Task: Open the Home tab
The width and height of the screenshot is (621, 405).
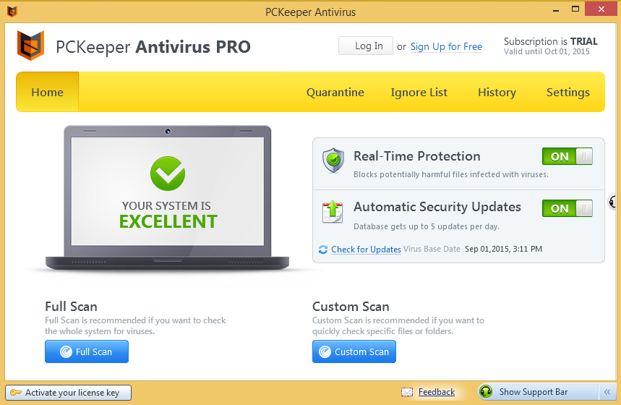Action: [x=47, y=92]
